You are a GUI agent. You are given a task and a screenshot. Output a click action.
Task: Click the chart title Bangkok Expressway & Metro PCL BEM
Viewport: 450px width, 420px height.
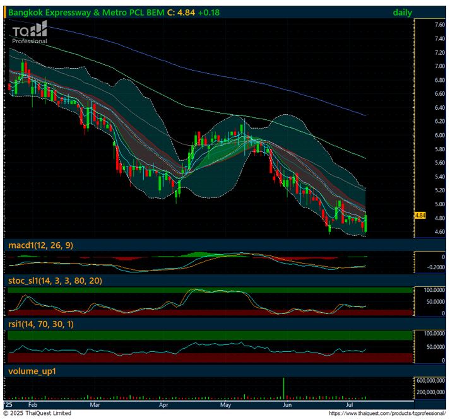pos(86,13)
